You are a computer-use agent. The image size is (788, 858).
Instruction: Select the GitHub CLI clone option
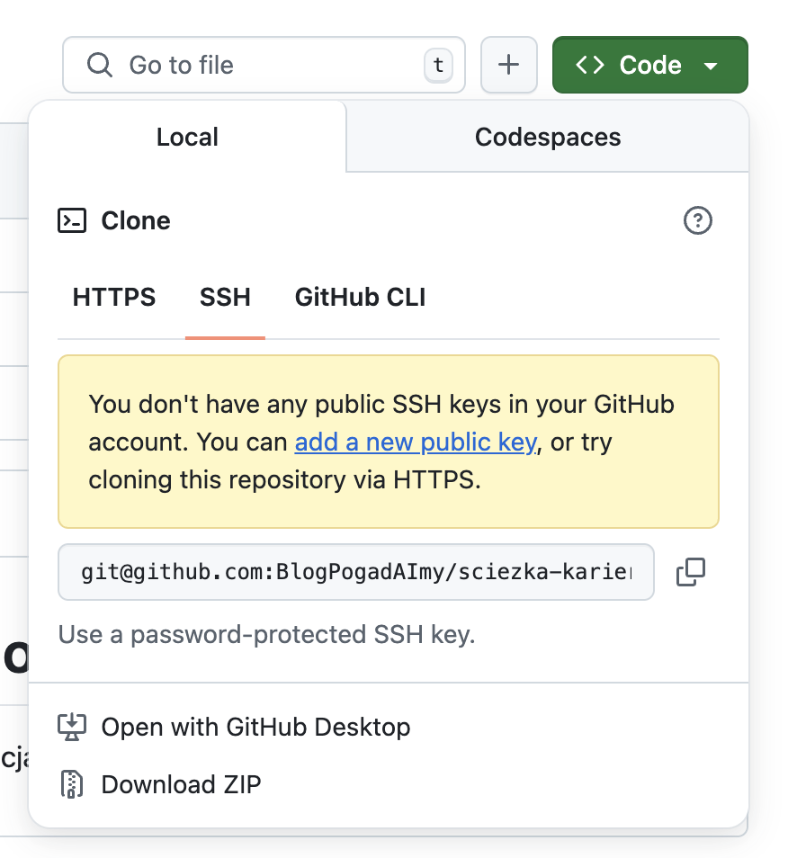(360, 297)
